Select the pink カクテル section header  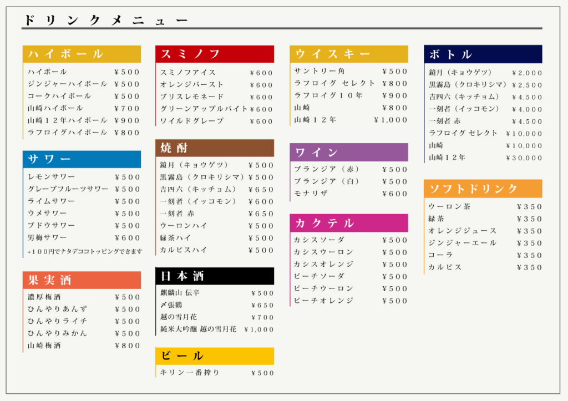pyautogui.click(x=348, y=223)
